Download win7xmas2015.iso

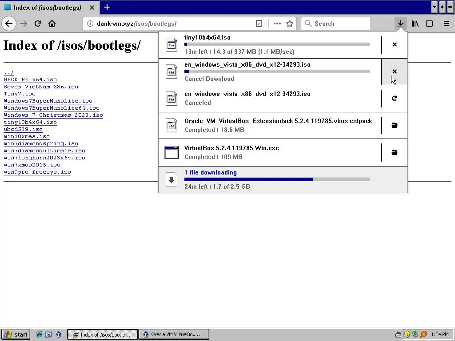[x=32, y=165]
